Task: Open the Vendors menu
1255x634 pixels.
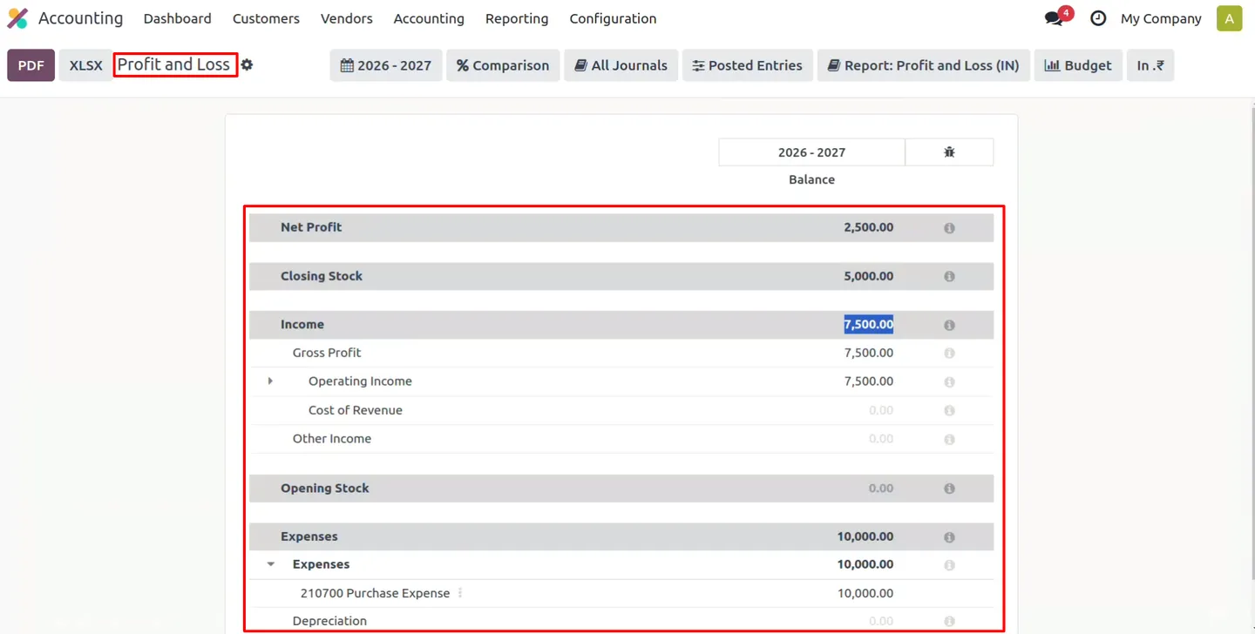Action: (346, 18)
